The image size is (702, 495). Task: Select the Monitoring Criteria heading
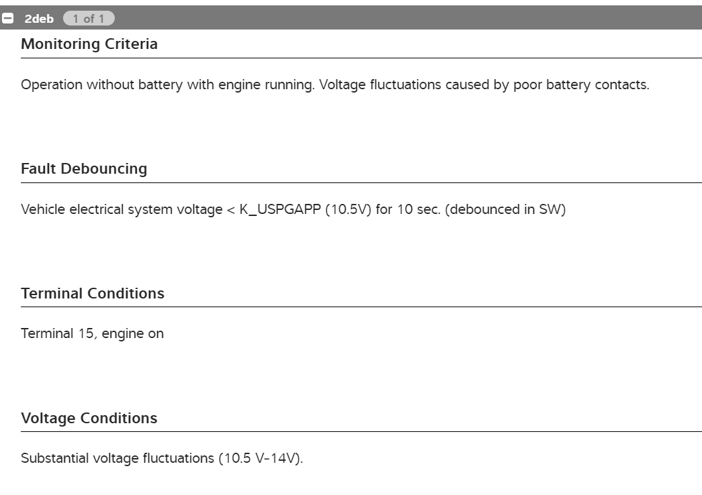click(x=89, y=45)
